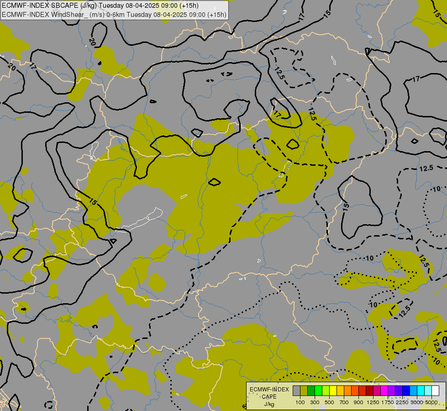Click the legend value 3000

pyautogui.click(x=417, y=402)
